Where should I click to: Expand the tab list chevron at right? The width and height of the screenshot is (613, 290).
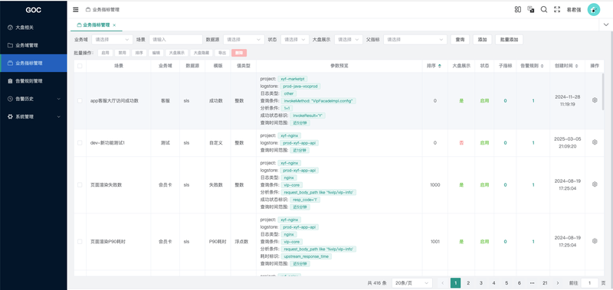[605, 24]
